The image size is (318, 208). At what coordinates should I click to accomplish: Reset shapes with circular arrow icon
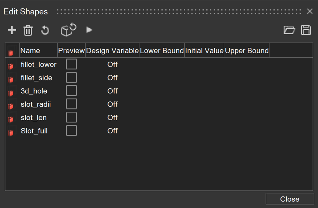[45, 30]
